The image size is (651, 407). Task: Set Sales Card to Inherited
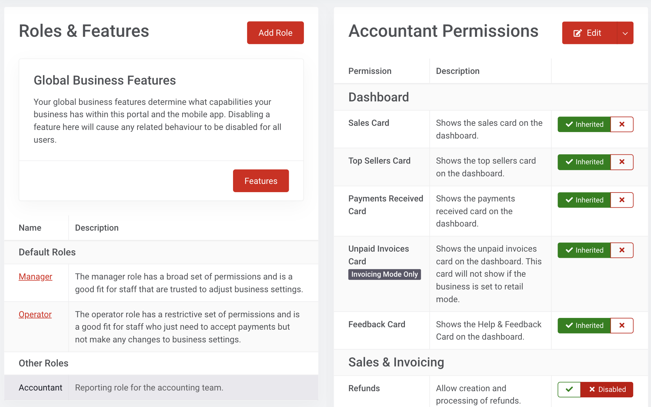pyautogui.click(x=584, y=124)
